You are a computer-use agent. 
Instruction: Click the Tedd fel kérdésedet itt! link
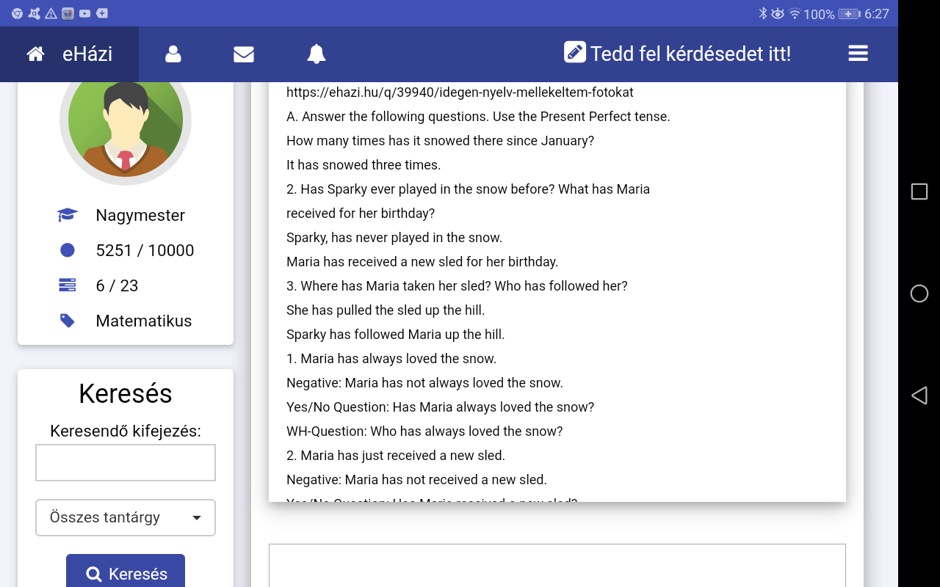tap(690, 54)
